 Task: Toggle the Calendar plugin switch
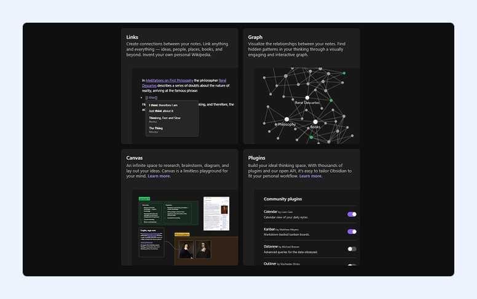(352, 214)
